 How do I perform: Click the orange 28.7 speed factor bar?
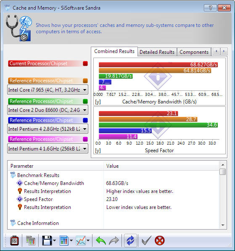148,119
